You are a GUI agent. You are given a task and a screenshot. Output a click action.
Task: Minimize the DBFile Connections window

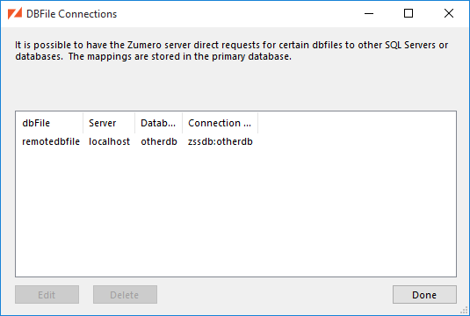(369, 13)
